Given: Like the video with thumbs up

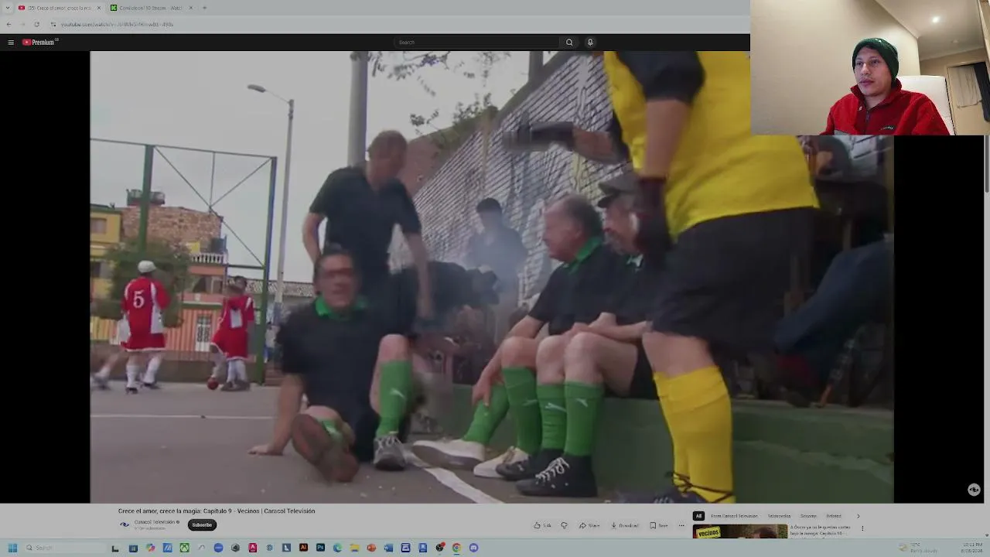Looking at the screenshot, I should click(x=542, y=525).
